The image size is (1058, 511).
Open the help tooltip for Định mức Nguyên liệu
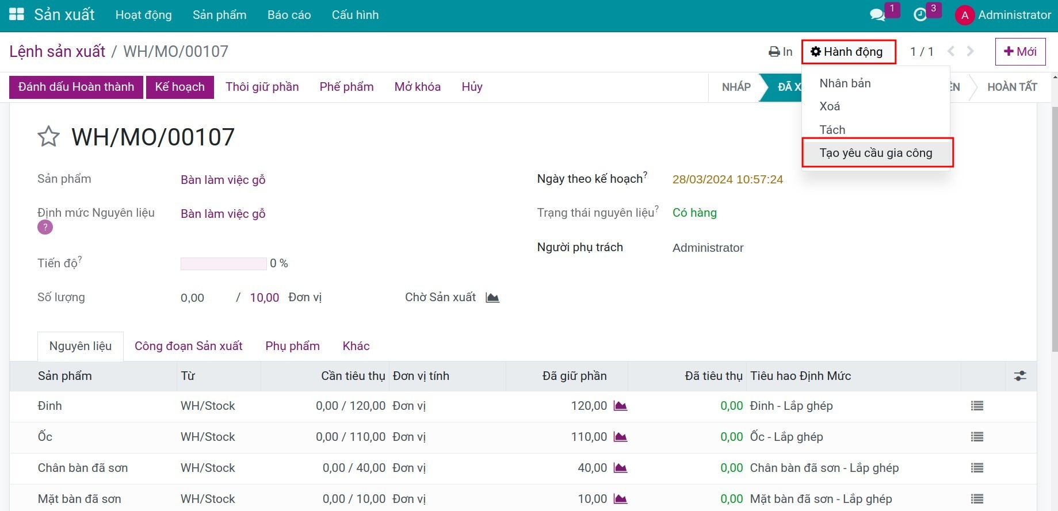pos(45,227)
